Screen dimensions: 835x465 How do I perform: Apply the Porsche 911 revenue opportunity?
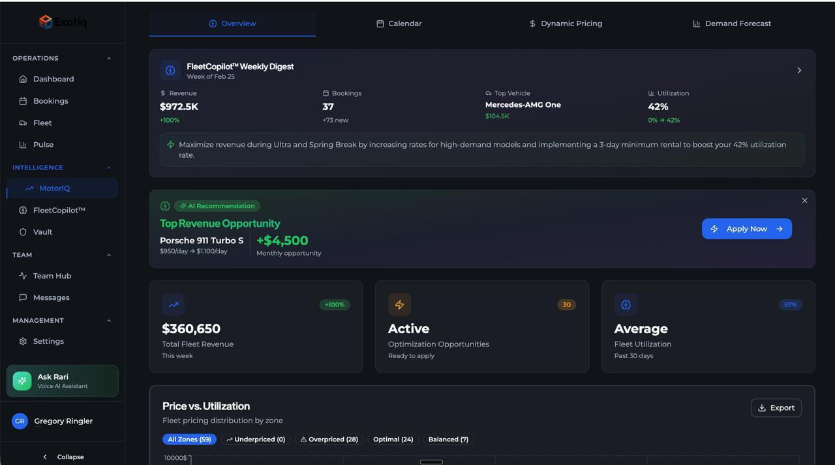(x=746, y=228)
